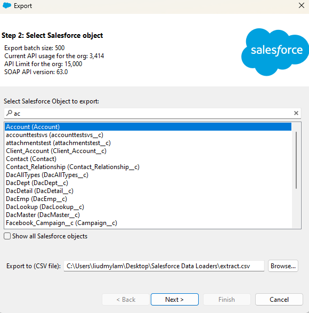Select DacAllTypes (DacAllTypes__c) object

pos(148,175)
